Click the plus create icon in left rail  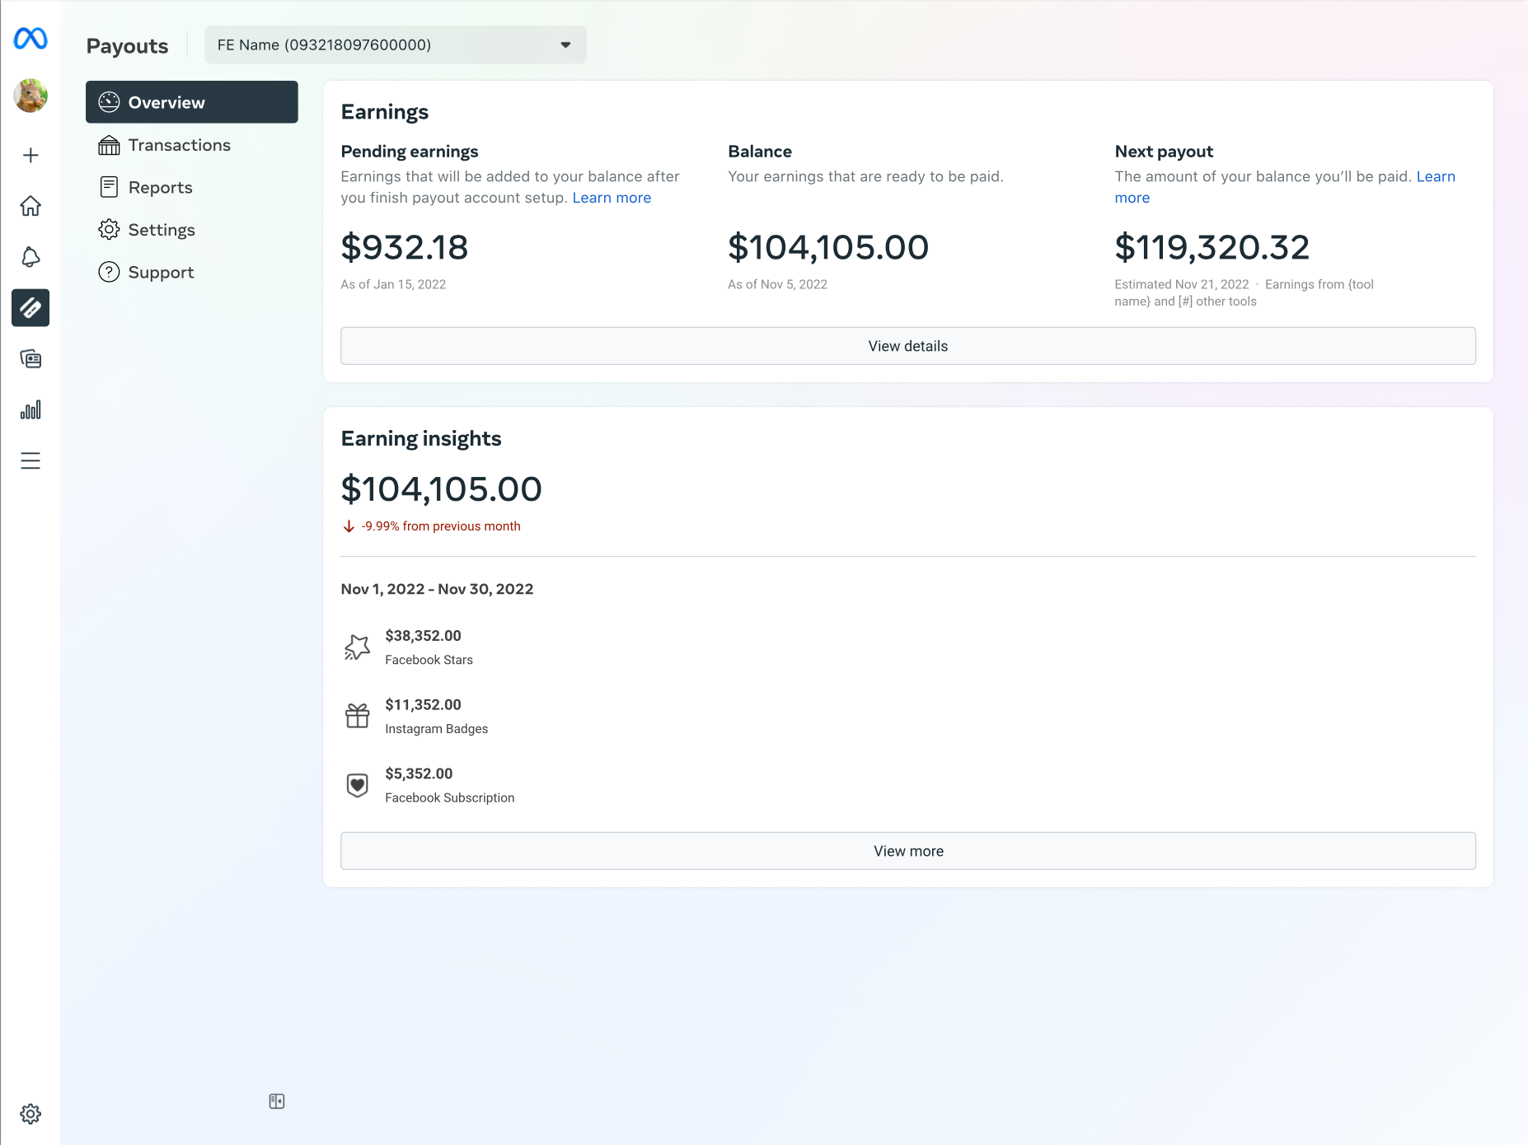coord(30,156)
